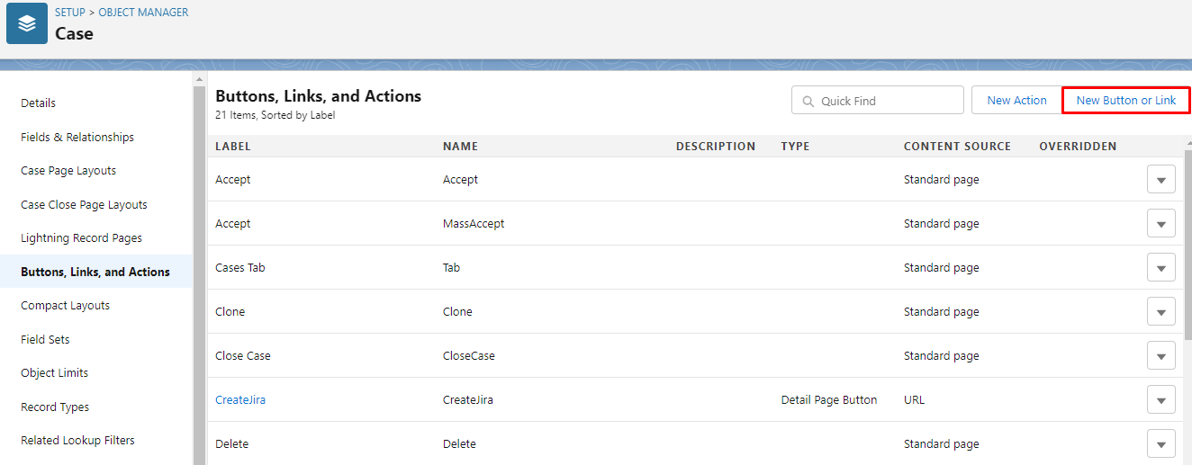Click the New Action button

point(1016,101)
